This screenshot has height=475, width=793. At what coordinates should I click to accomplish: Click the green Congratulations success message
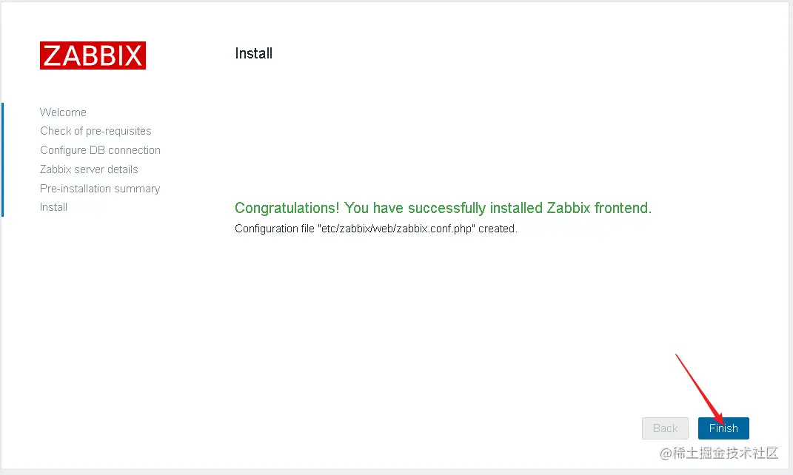[443, 208]
